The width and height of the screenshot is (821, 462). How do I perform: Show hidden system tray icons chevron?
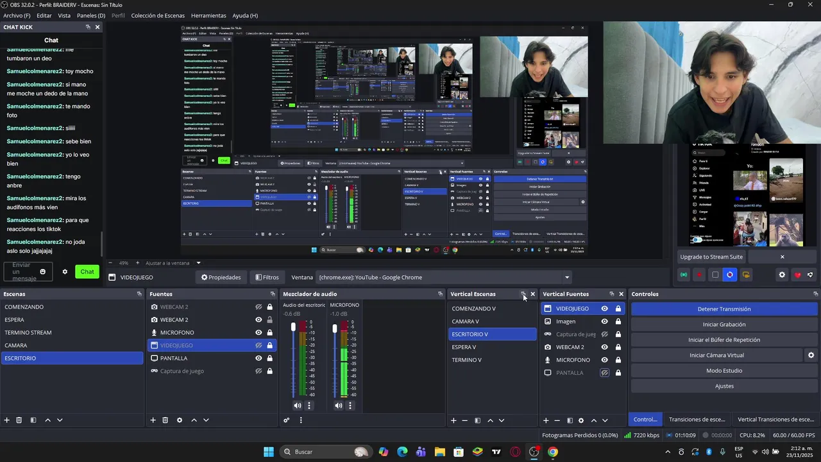click(x=668, y=452)
